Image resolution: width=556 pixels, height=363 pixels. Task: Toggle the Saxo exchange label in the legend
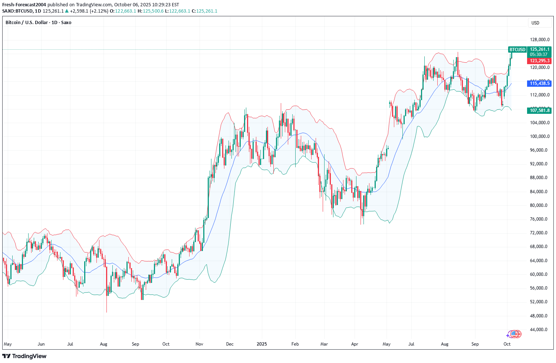[66, 23]
